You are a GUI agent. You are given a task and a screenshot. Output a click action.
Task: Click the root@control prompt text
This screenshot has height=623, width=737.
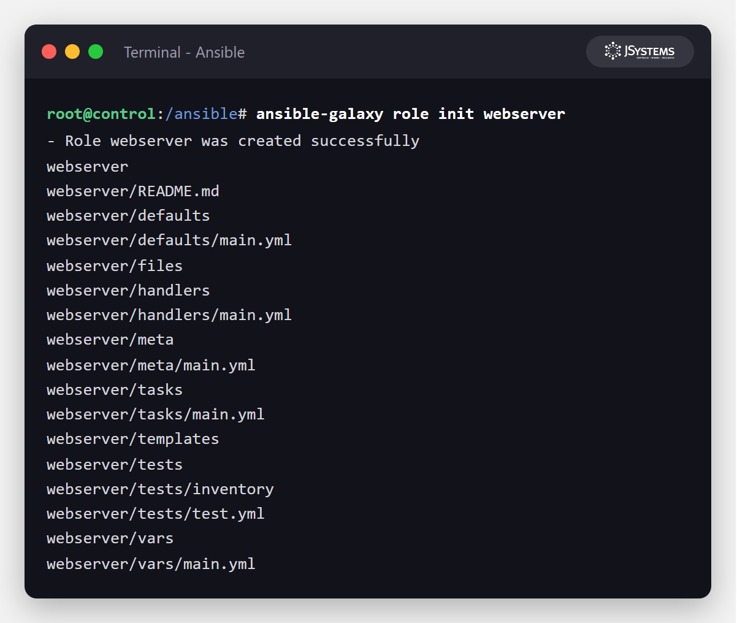101,114
